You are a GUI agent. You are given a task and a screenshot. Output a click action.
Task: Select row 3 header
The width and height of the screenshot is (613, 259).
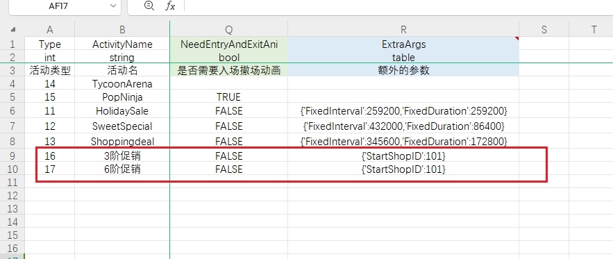(12, 70)
